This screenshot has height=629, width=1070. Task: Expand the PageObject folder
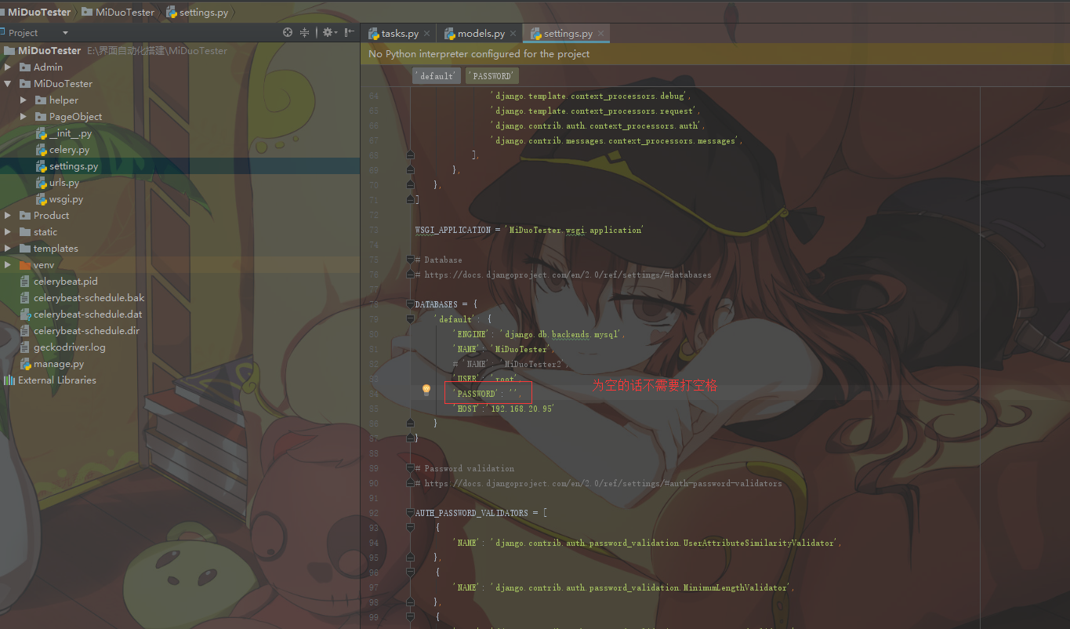click(x=24, y=117)
